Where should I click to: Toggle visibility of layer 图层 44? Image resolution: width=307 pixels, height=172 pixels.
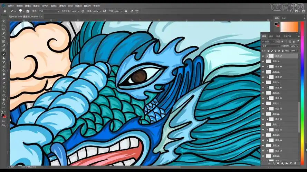coord(263,66)
